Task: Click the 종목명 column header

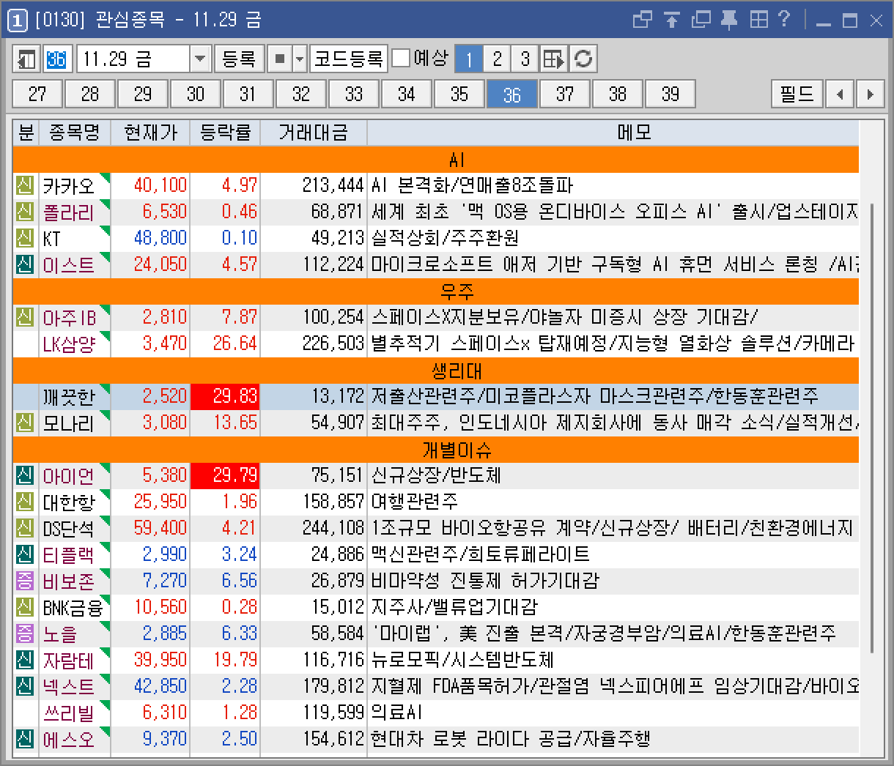Action: pyautogui.click(x=74, y=133)
